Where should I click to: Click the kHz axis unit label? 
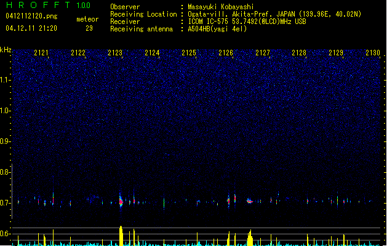coord(6,50)
